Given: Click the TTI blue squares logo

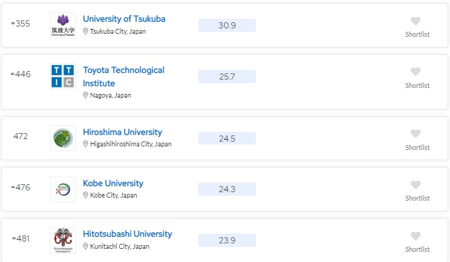Looking at the screenshot, I should click(63, 76).
